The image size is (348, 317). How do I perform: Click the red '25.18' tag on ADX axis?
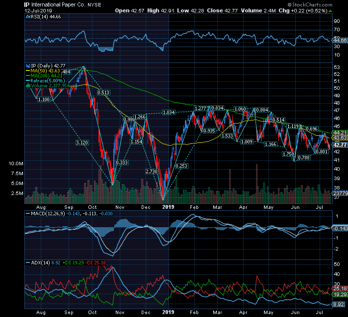340,289
